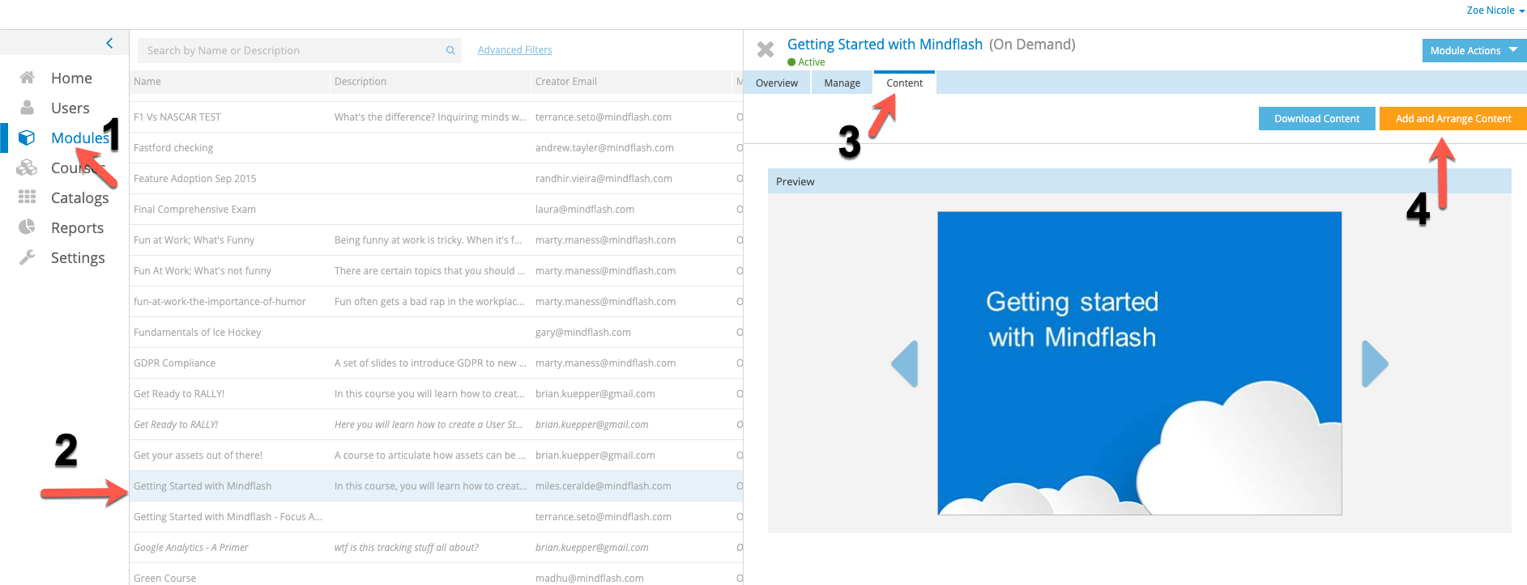Click the Search by Name or Description field
The height and width of the screenshot is (585, 1527).
[x=299, y=50]
